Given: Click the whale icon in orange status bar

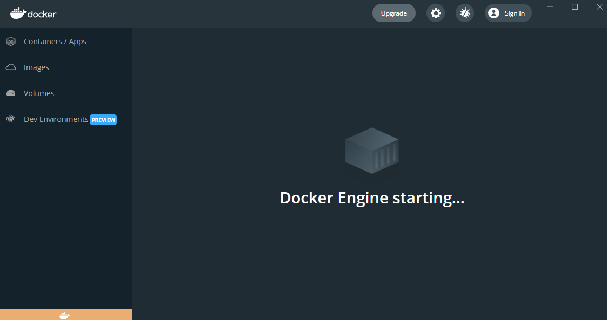Looking at the screenshot, I should (65, 315).
